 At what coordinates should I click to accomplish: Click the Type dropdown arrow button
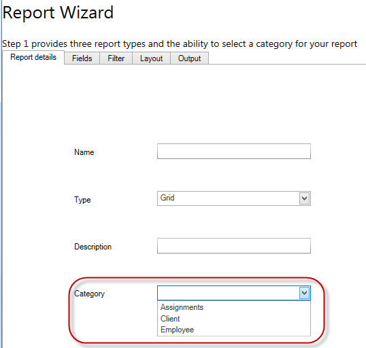[304, 198]
